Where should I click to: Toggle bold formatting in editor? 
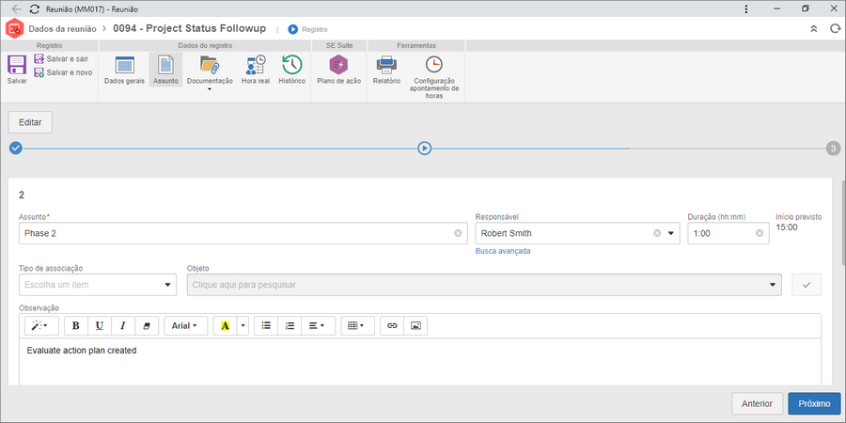[75, 326]
